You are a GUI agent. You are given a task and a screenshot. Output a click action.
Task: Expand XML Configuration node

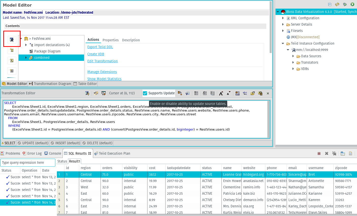click(x=283, y=18)
